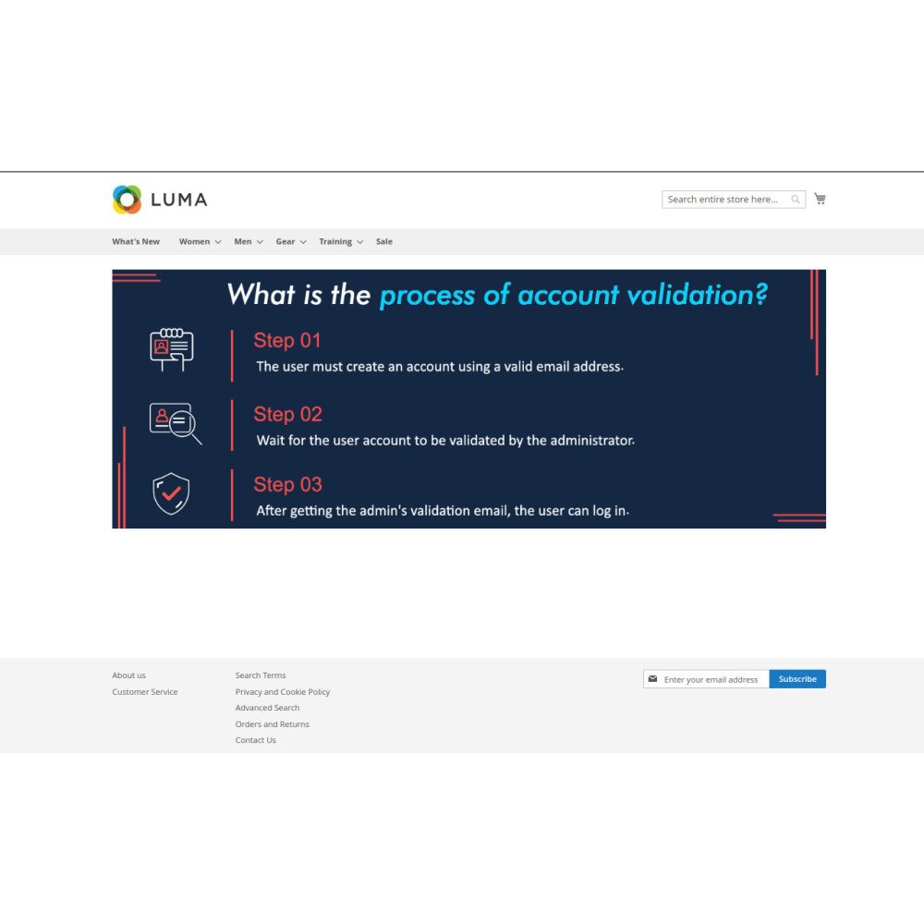Expand the Gear menu dropdown
The width and height of the screenshot is (924, 924).
pyautogui.click(x=291, y=241)
